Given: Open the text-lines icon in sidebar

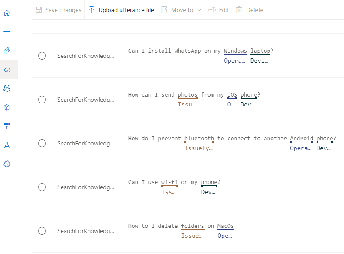Looking at the screenshot, I should (x=7, y=32).
